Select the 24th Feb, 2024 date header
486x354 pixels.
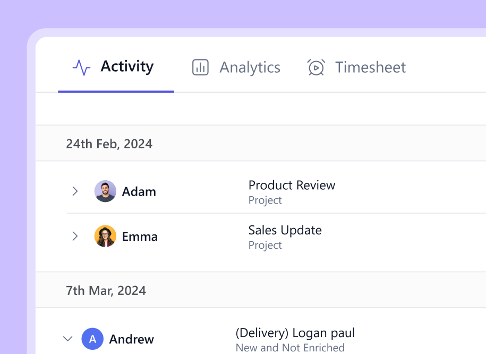109,144
